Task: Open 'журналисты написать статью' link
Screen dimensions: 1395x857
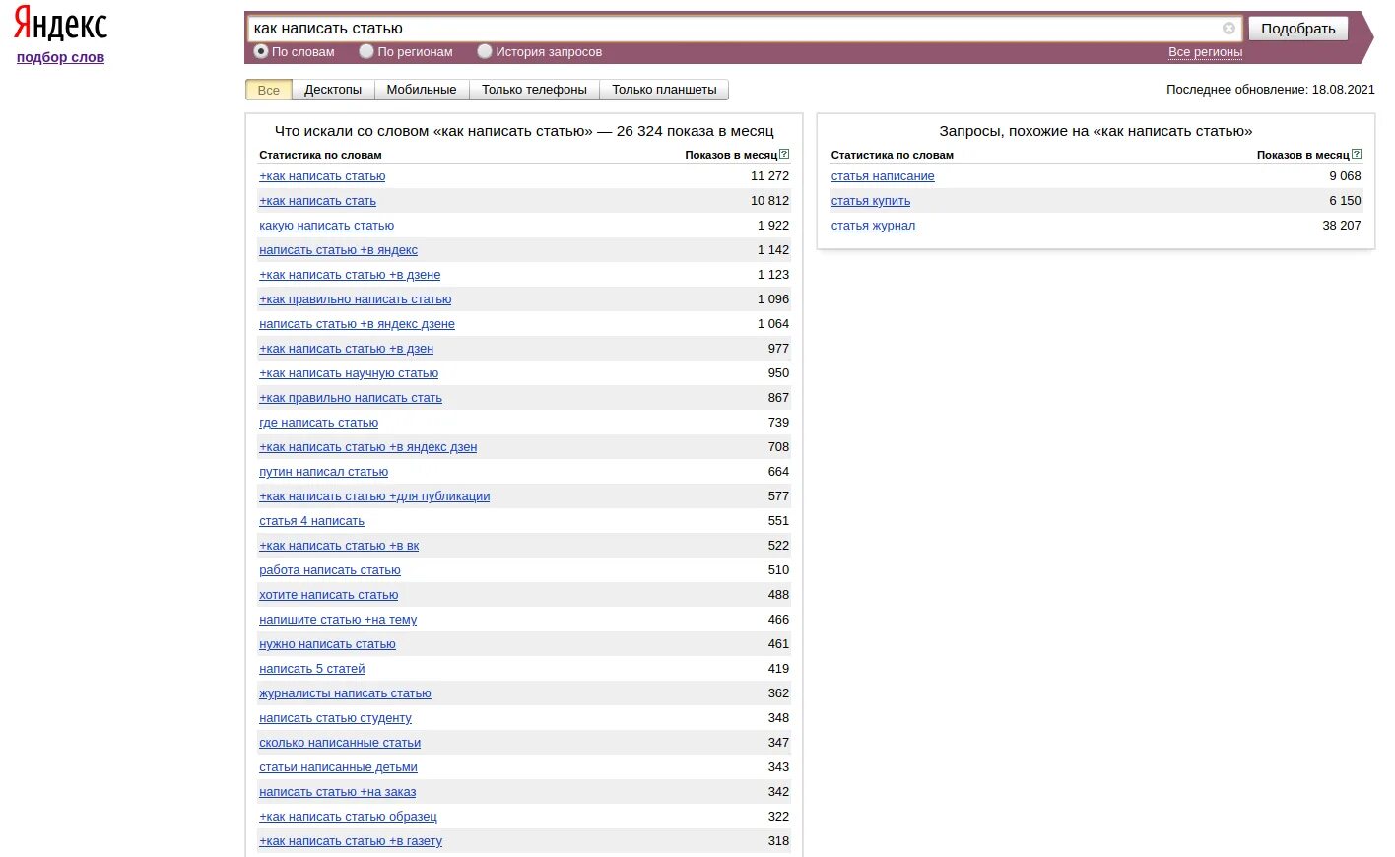Action: 345,693
